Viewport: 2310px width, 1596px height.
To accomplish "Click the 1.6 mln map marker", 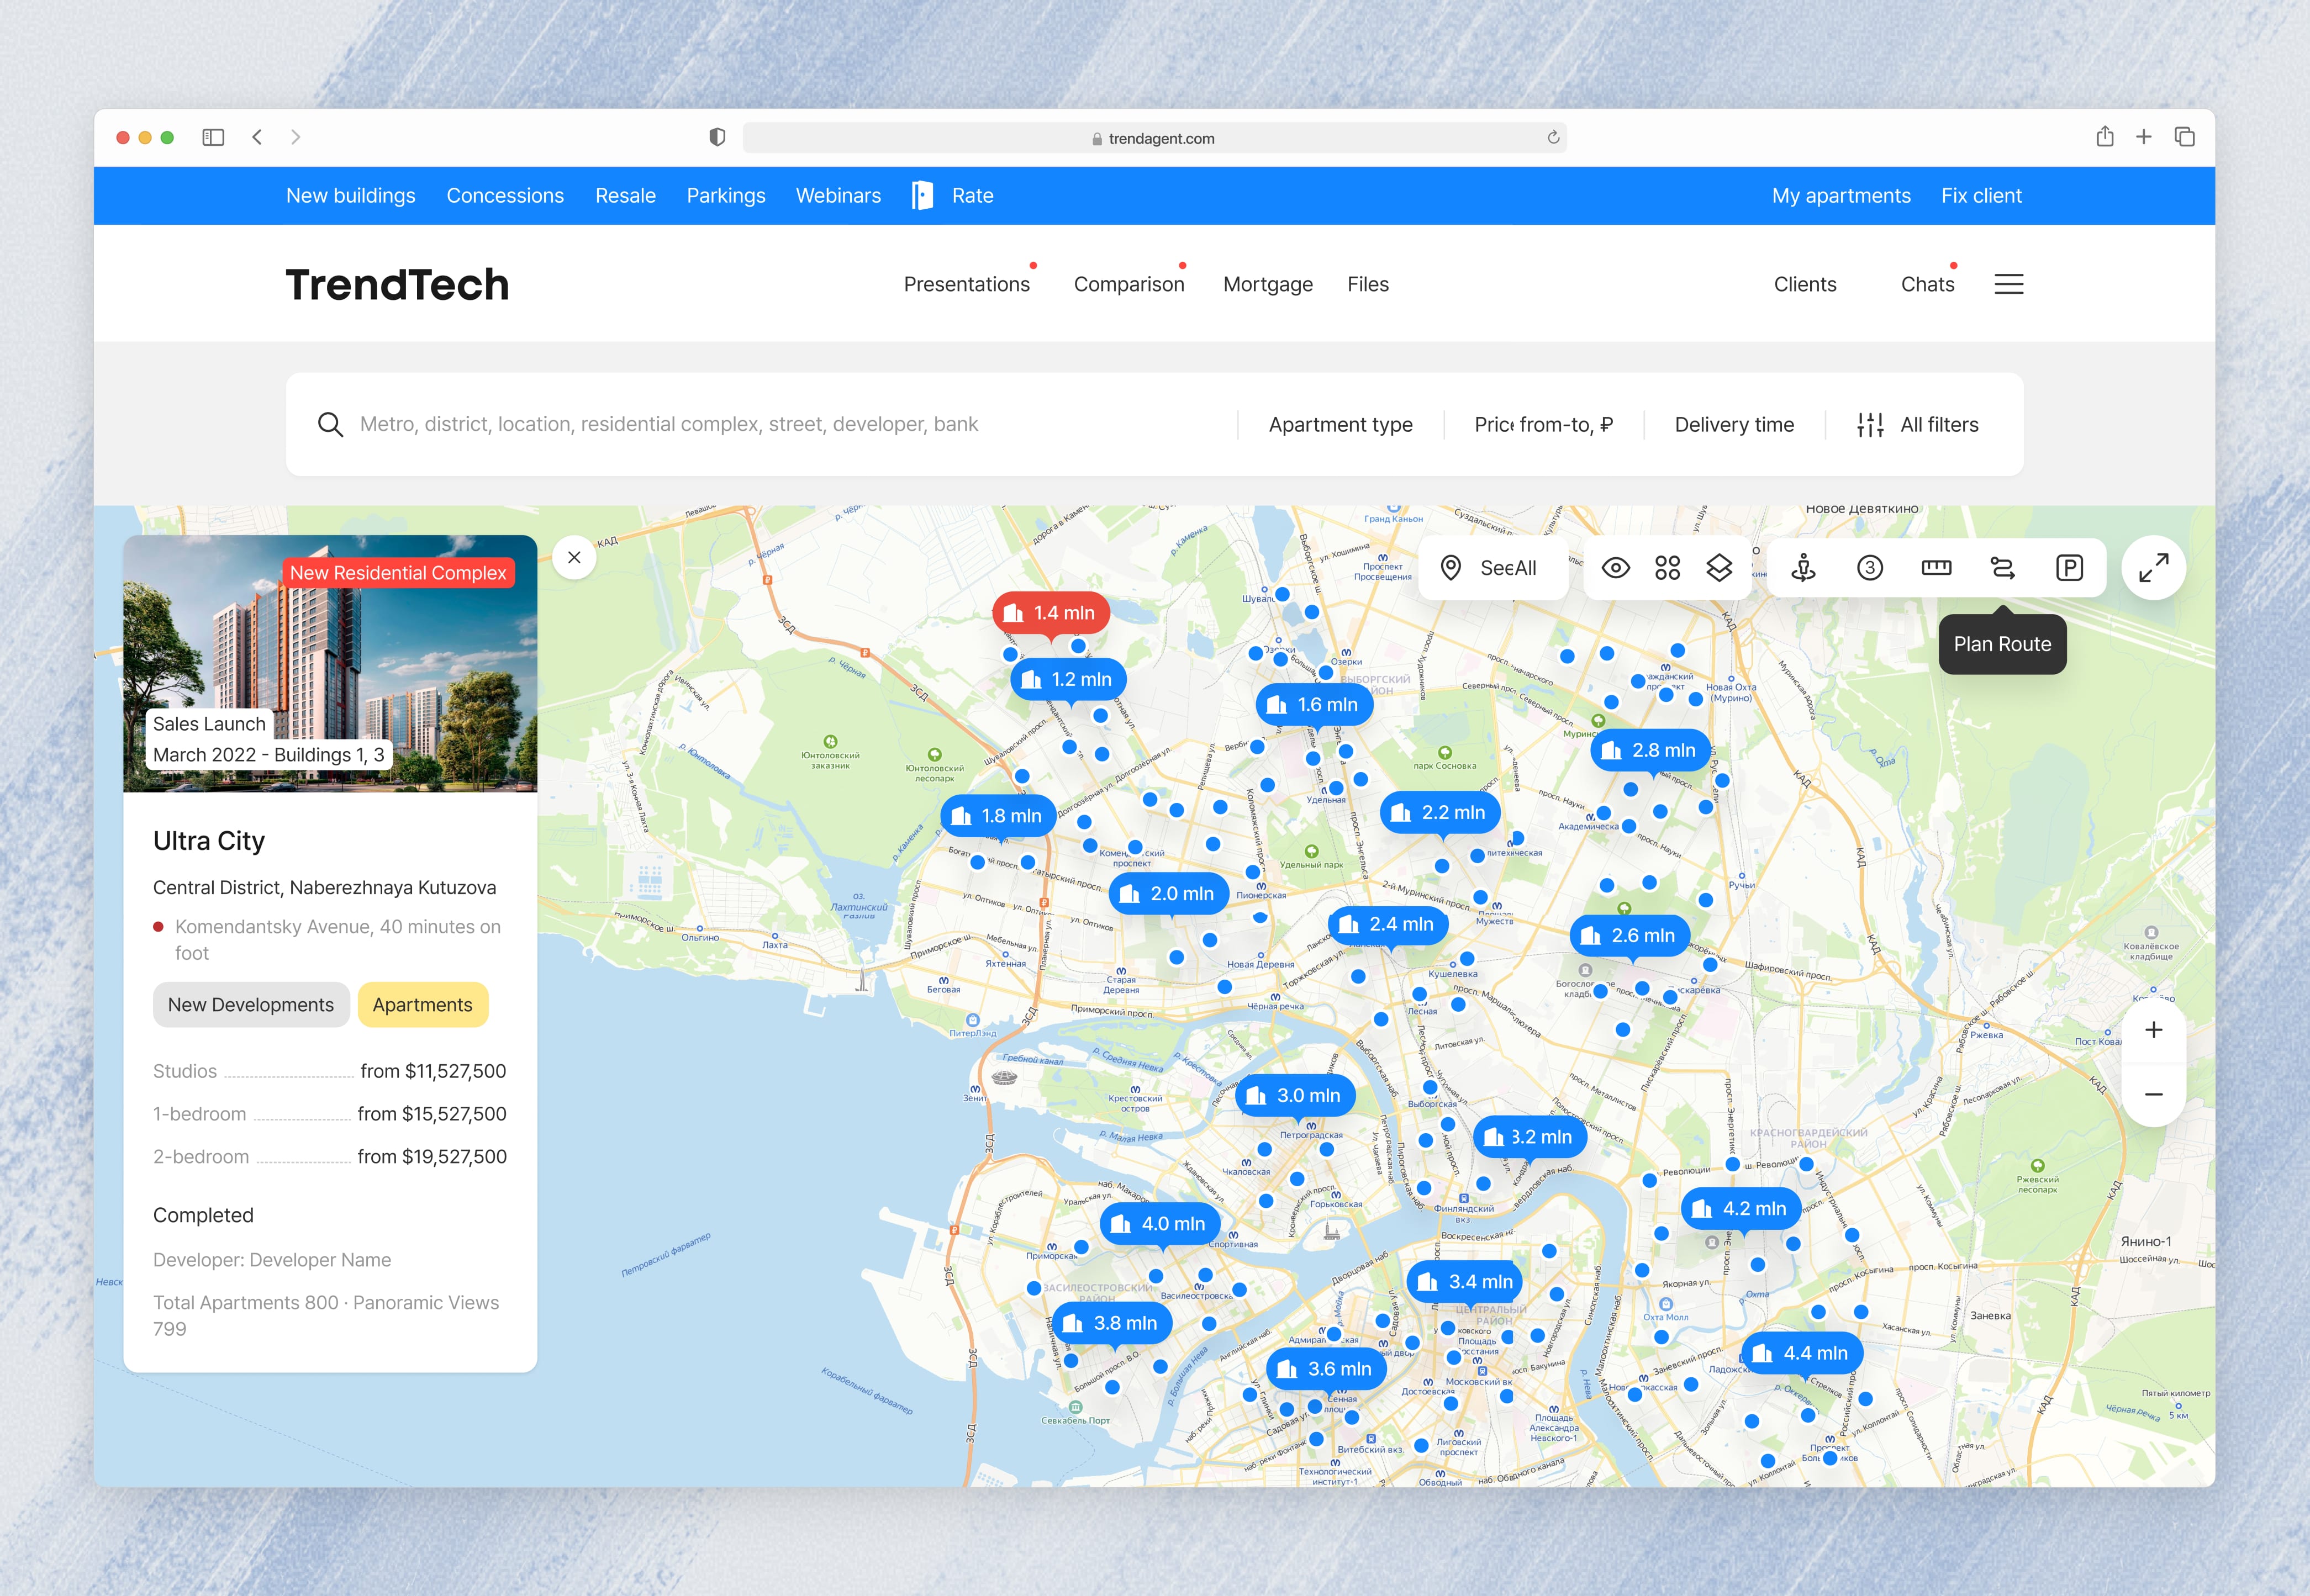I will (1314, 705).
